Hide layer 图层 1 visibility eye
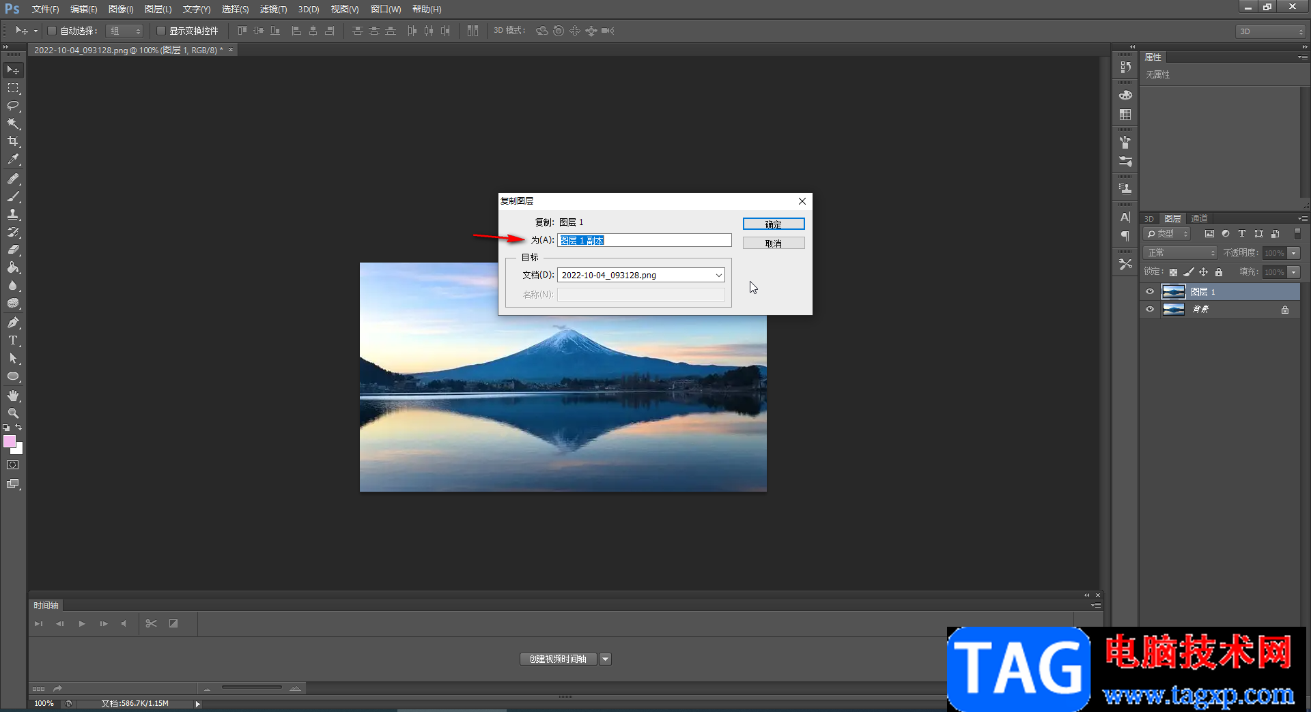The width and height of the screenshot is (1311, 712). pos(1150,292)
